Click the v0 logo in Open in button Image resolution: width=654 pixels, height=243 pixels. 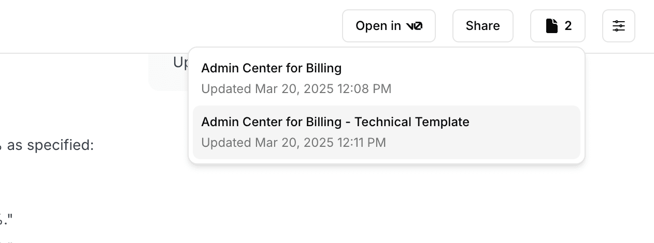coord(414,26)
